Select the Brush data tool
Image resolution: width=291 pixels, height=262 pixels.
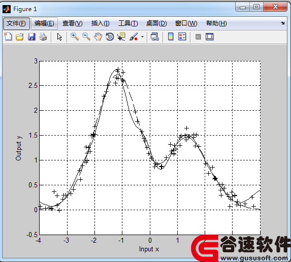click(x=134, y=37)
